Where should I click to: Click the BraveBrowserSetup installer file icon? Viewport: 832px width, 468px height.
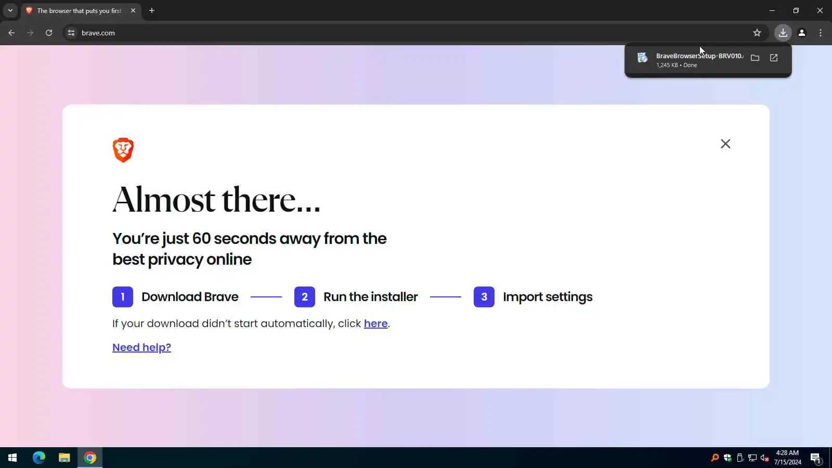pos(643,58)
